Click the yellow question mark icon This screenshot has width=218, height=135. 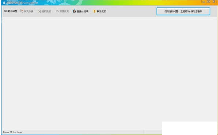click(x=95, y=11)
